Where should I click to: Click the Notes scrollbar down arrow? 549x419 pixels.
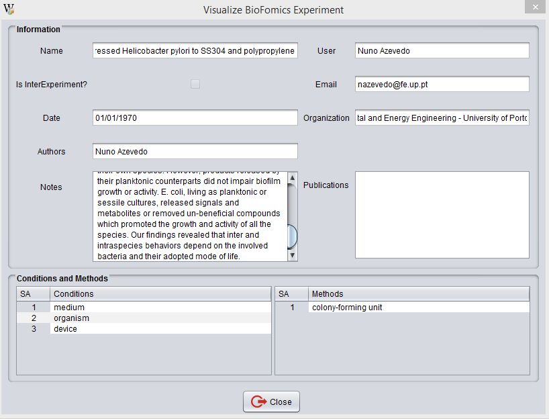(x=293, y=255)
